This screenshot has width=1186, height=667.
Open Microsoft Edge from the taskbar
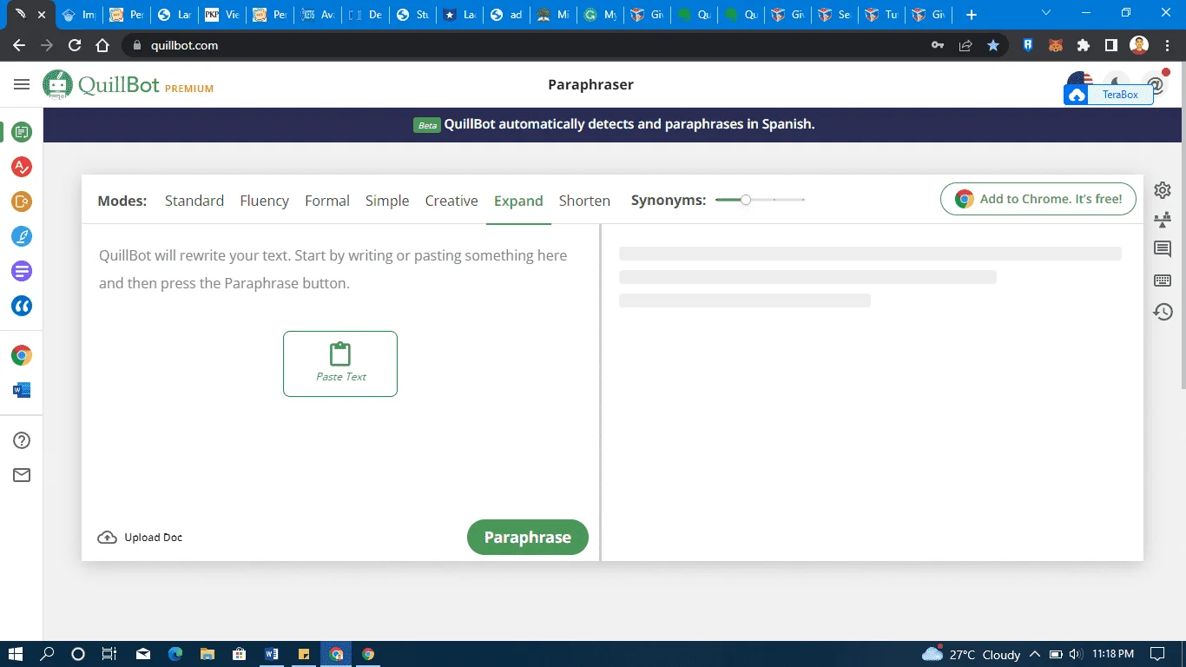(x=175, y=654)
